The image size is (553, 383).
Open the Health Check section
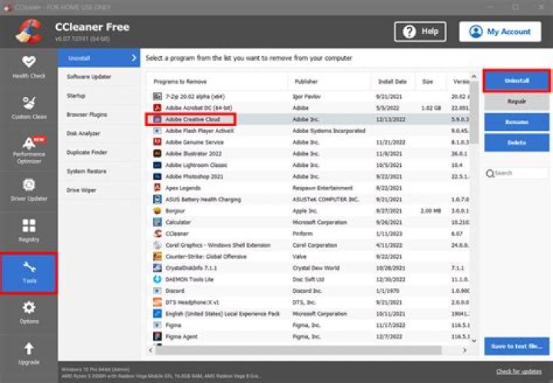tap(28, 67)
